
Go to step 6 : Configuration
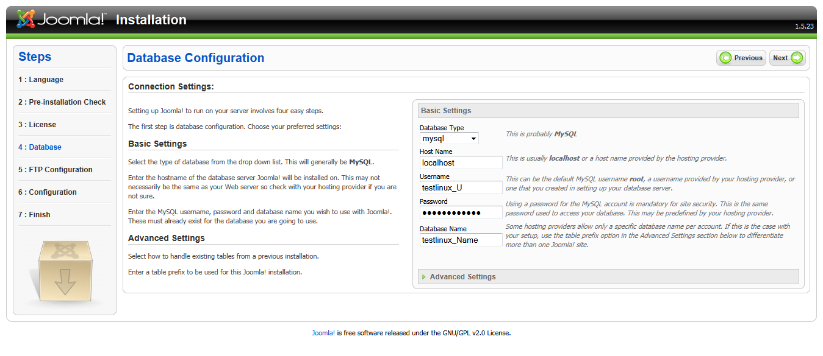(48, 192)
